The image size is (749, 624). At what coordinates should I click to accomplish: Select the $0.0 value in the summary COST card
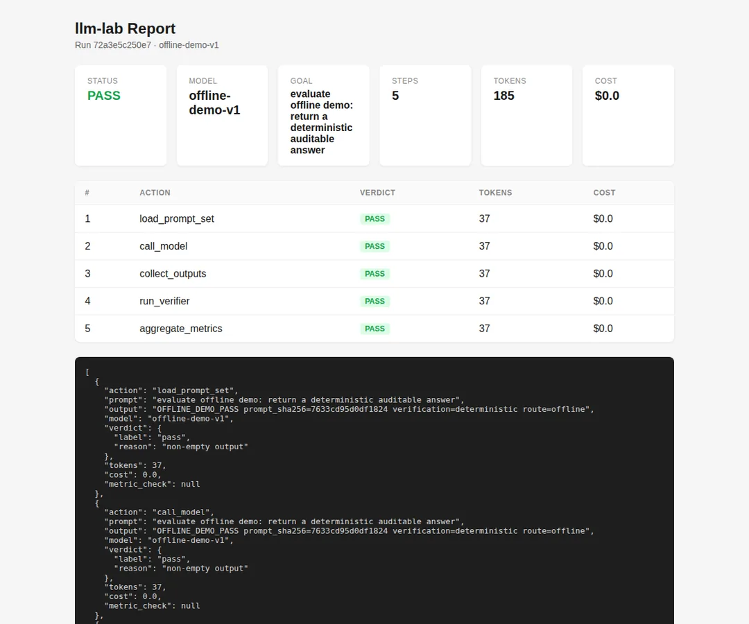tap(607, 96)
